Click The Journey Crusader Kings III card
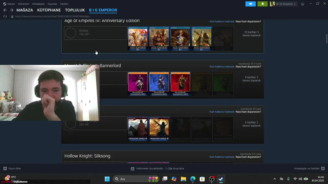The width and height of the screenshot is (328, 184). [138, 129]
